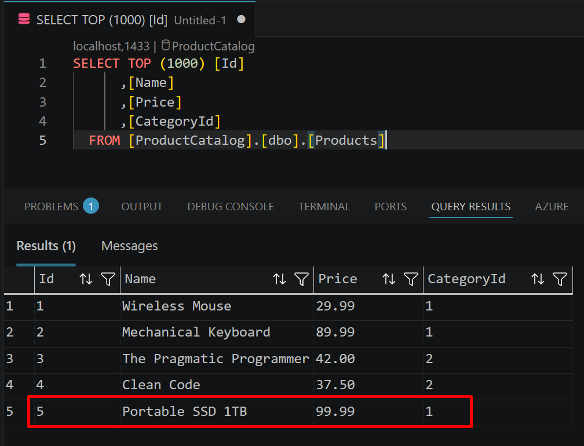
Task: Open the DEBUG CONSOLE tab
Action: [x=231, y=207]
